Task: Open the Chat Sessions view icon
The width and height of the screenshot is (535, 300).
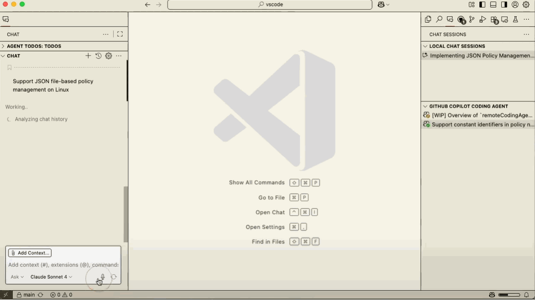Action: click(x=450, y=20)
